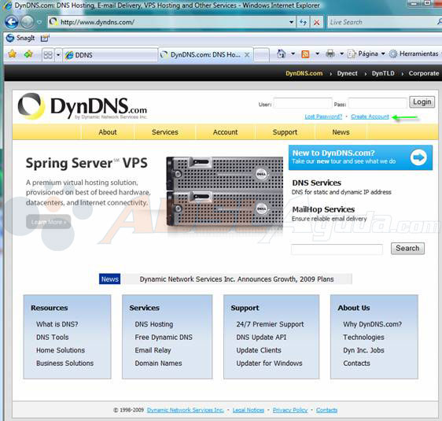Click the Add to Favorites icon
The width and height of the screenshot is (442, 421).
28,54
